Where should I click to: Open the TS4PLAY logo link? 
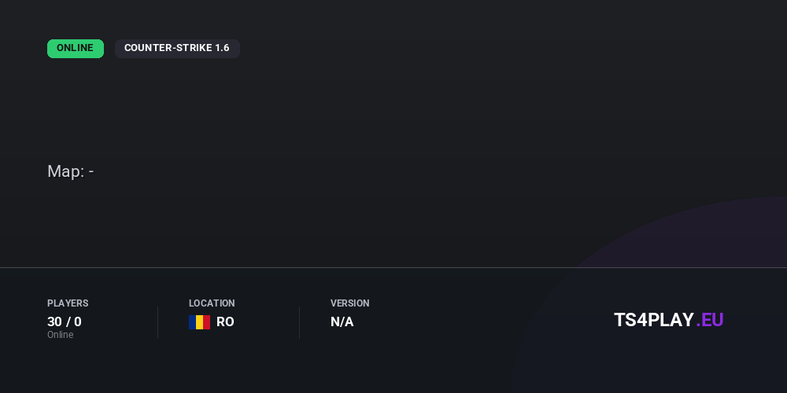coord(653,320)
